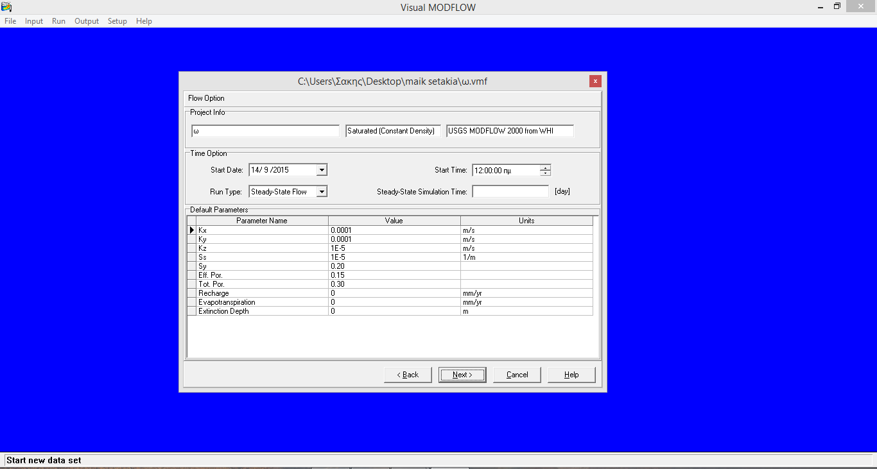Click the Help button in dialog
This screenshot has height=469, width=877.
(571, 375)
